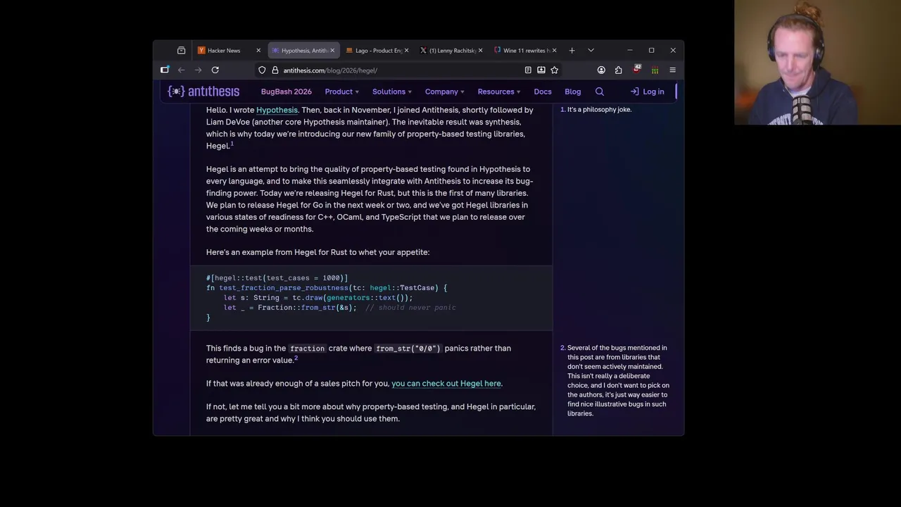Expand the list all tabs chevron
901x507 pixels.
[591, 51]
